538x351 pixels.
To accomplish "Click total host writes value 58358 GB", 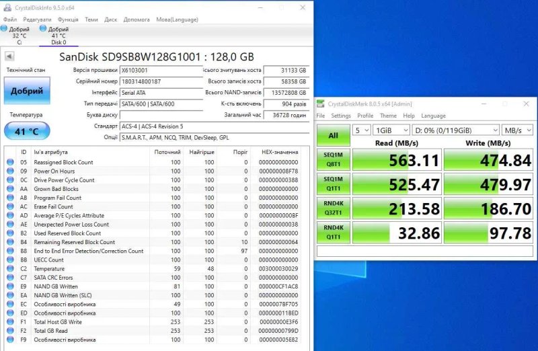I will click(286, 81).
